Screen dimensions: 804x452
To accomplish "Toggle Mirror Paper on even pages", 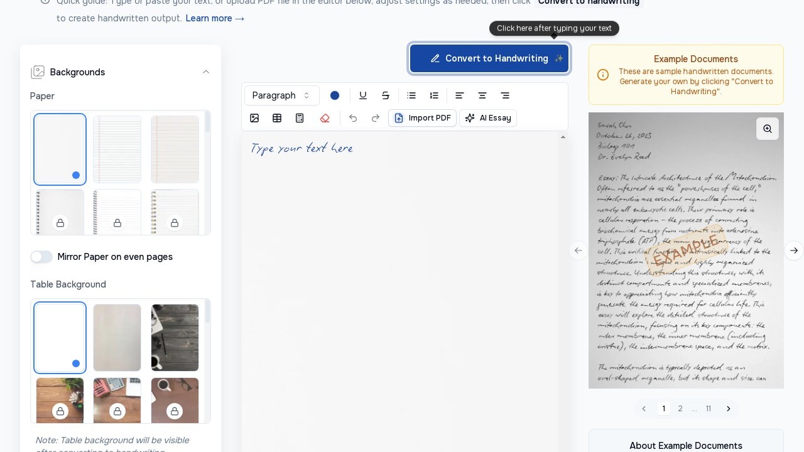I will pos(41,257).
